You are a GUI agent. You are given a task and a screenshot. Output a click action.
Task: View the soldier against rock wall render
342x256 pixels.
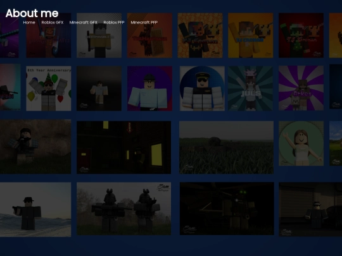point(35,147)
